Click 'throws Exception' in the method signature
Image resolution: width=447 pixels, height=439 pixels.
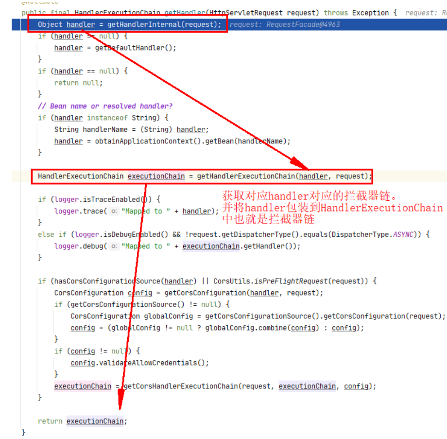coord(356,13)
